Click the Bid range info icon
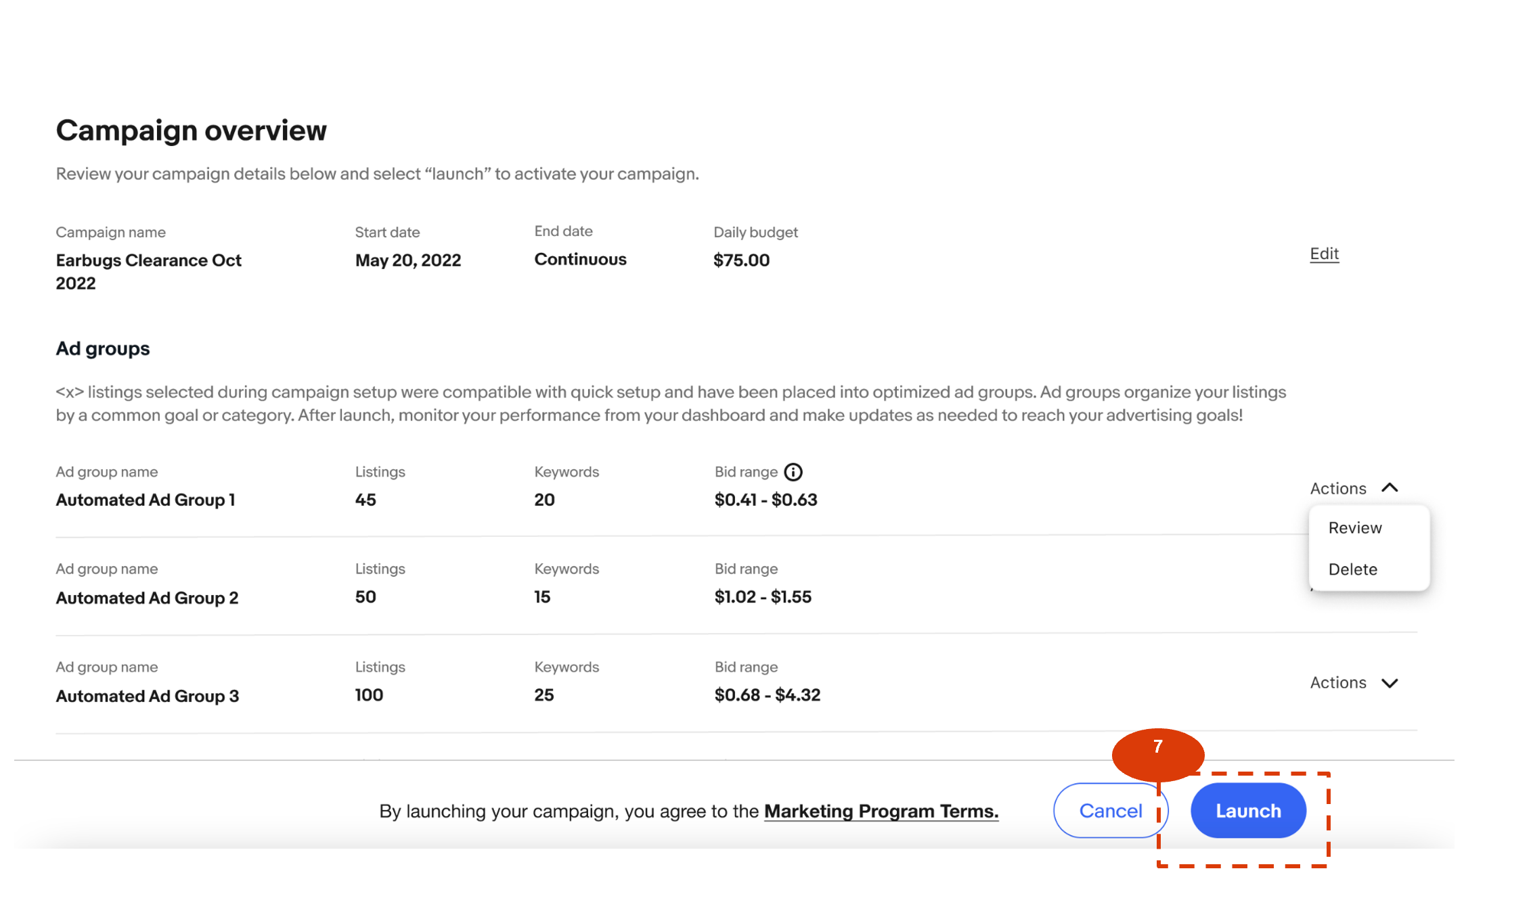Screen dimensions: 1531x919 (x=793, y=472)
